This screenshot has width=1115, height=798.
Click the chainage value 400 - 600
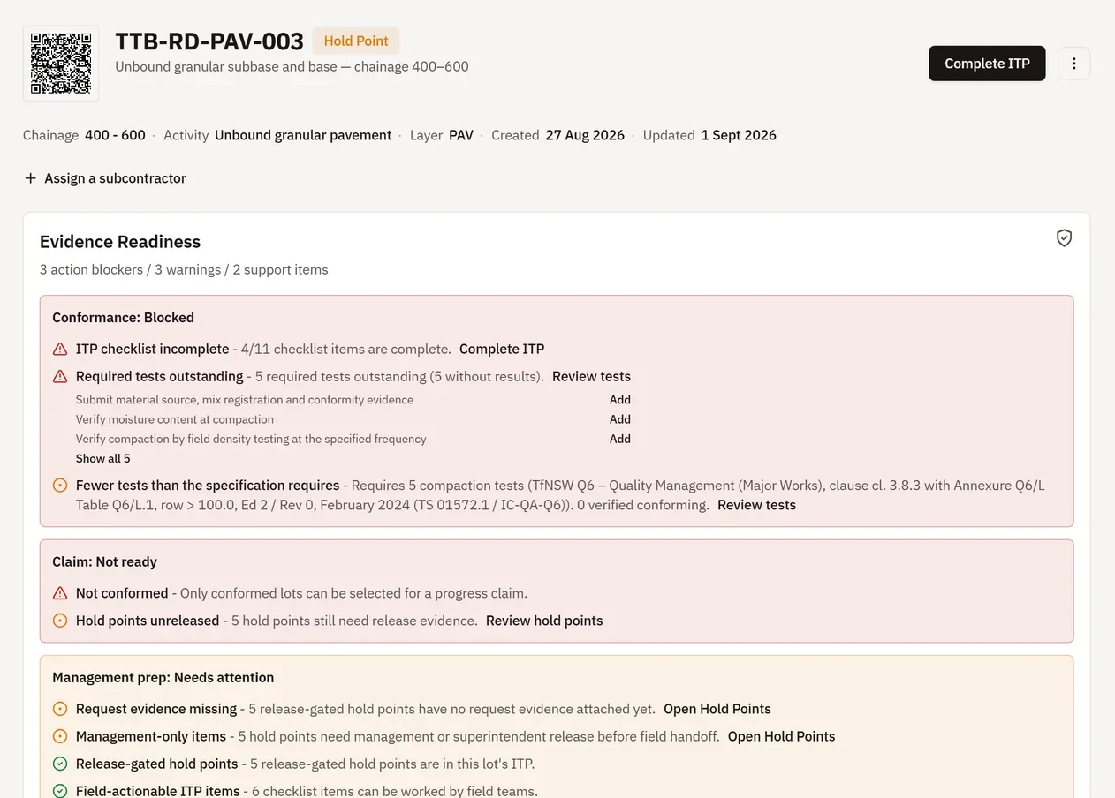(115, 135)
